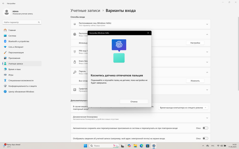Click the Настройка button
This screenshot has height=149, width=239.
[195, 43]
